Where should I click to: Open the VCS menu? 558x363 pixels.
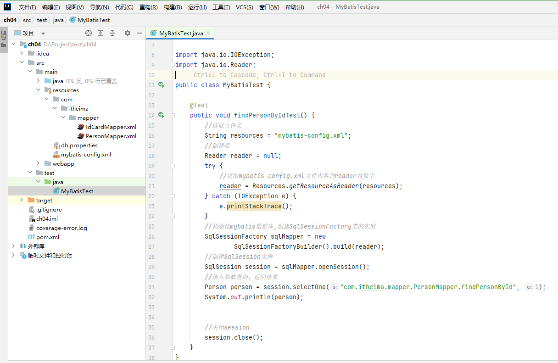click(x=244, y=7)
